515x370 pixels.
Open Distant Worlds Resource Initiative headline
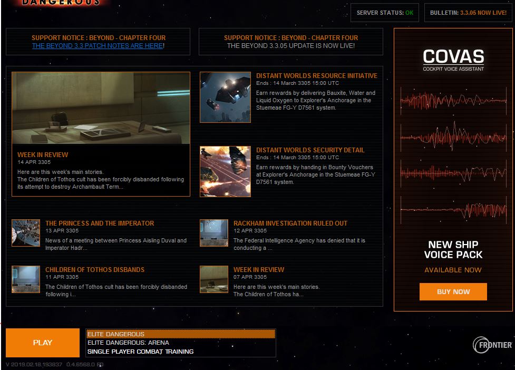317,75
